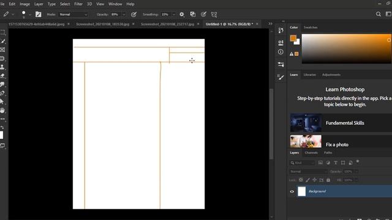This screenshot has height=220, width=392.
Task: Select the Frame tool
Action: tap(2, 50)
